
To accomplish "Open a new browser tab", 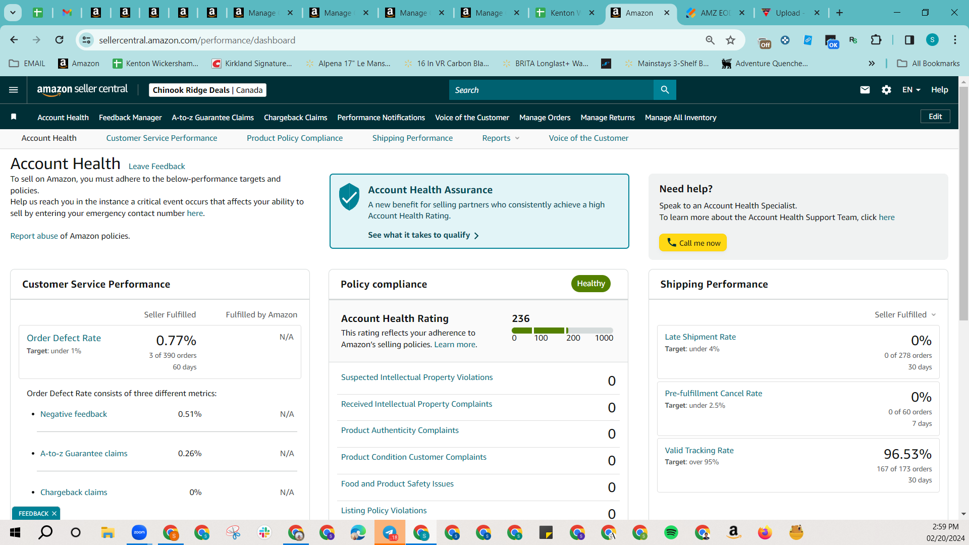I will pyautogui.click(x=839, y=13).
